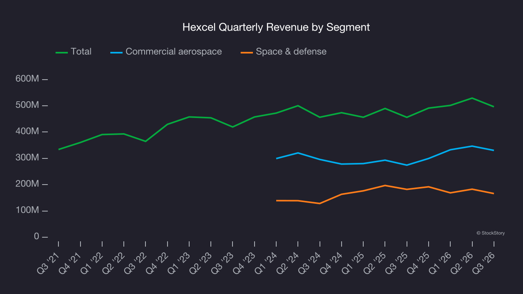
Task: Toggle the Total series in the legend
Action: pos(74,52)
